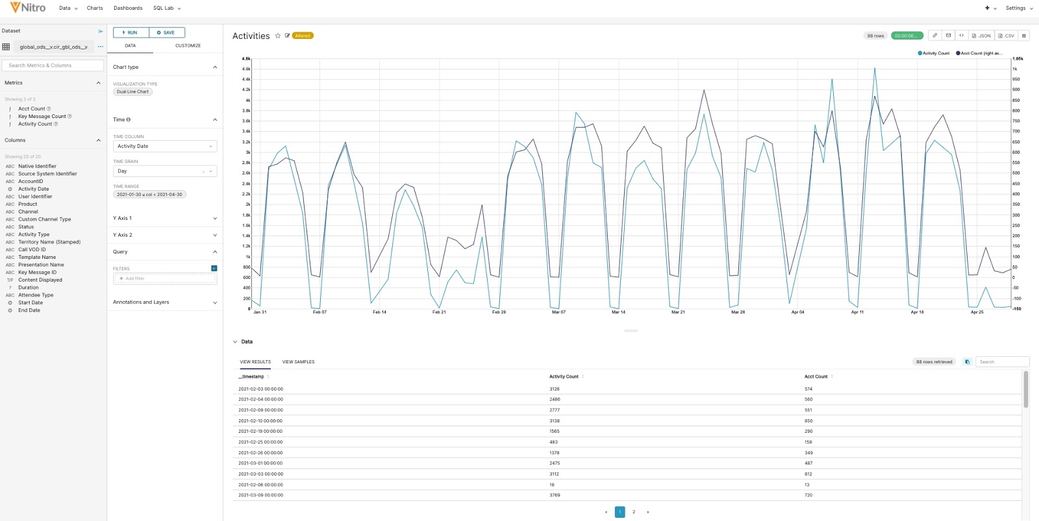Screen dimensions: 1039x521
Task: Copy data results to clipboard
Action: 967,362
